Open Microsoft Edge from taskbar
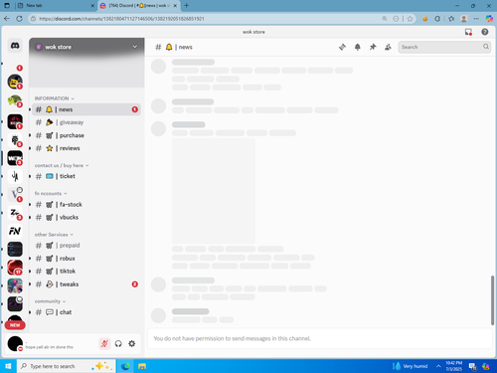The image size is (497, 373). [125, 366]
